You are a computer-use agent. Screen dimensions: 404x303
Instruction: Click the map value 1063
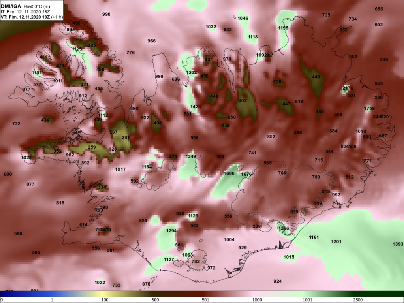click(187, 255)
